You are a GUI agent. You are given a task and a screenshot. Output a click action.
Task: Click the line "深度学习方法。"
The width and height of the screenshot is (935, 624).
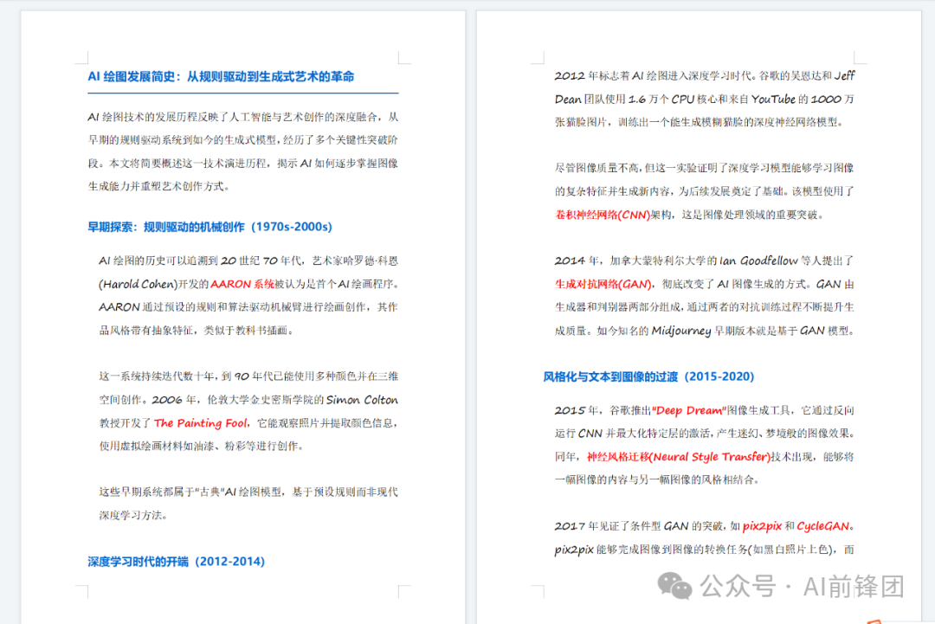click(x=133, y=516)
